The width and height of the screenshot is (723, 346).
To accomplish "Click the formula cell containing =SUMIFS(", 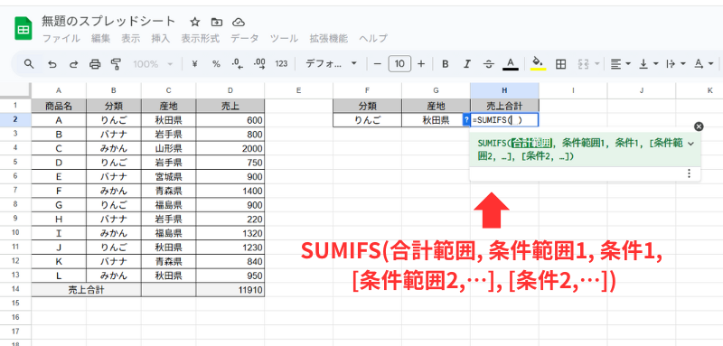I will coord(504,120).
